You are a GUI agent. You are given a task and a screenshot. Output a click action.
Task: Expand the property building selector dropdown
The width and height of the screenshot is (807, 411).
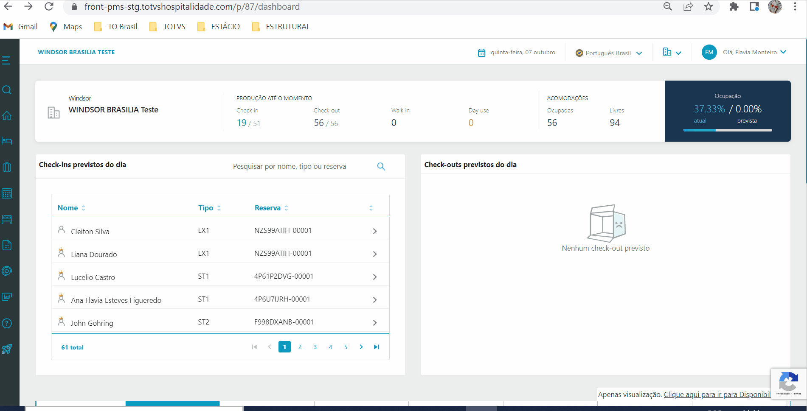[x=672, y=52]
